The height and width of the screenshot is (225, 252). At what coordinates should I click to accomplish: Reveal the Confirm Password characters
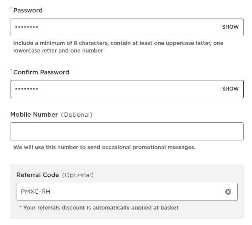230,89
